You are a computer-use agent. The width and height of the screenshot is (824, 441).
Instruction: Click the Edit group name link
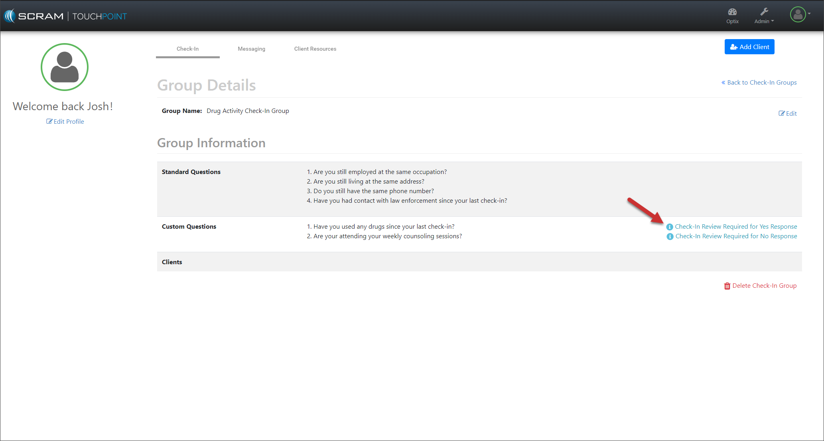click(x=788, y=113)
